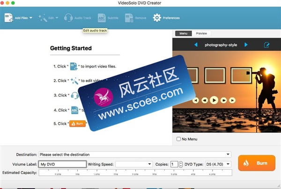Select the middle photo frame thumbnail
This screenshot has height=189, width=281.
click(215, 76)
